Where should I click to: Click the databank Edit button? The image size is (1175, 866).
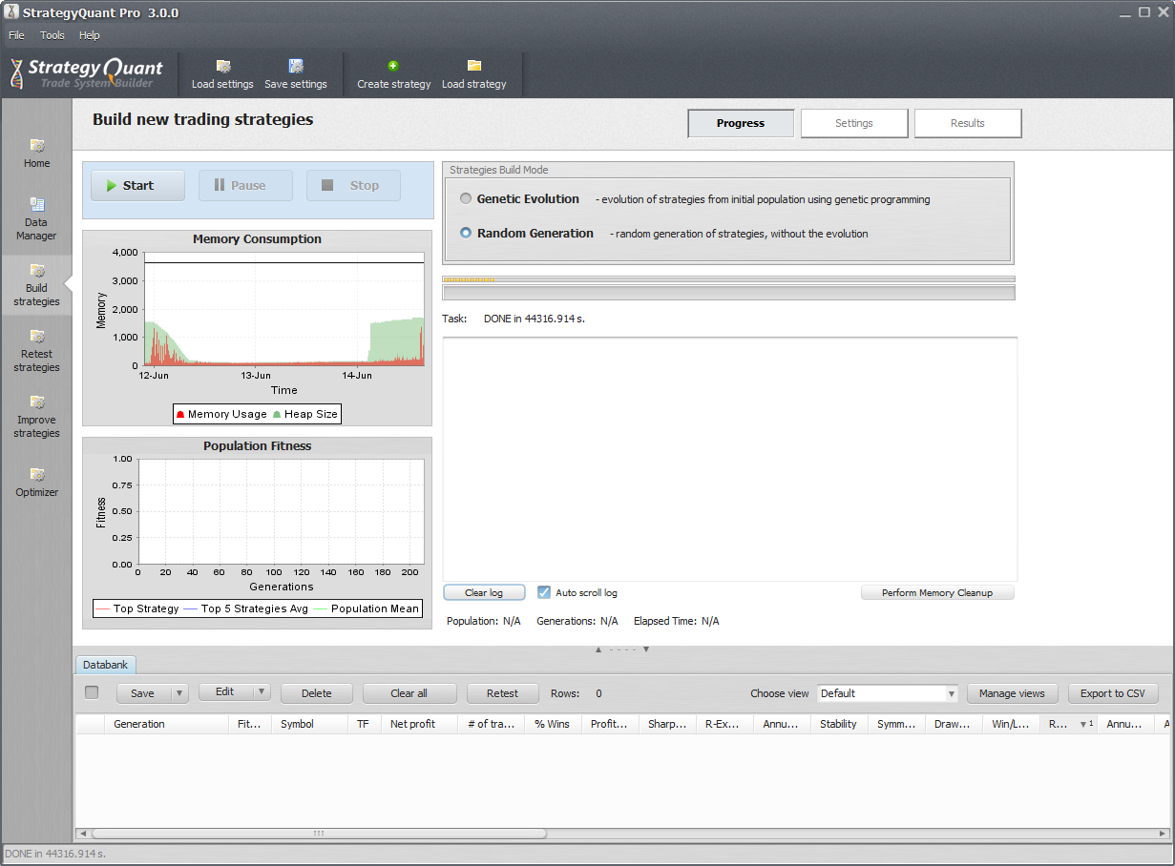click(x=225, y=692)
